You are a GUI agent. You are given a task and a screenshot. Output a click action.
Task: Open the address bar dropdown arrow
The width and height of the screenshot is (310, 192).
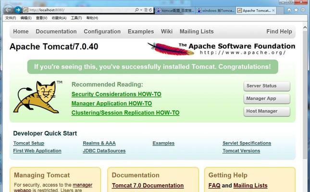141,10
